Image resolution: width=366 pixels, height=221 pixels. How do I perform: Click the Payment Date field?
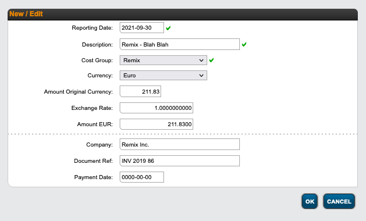click(142, 177)
